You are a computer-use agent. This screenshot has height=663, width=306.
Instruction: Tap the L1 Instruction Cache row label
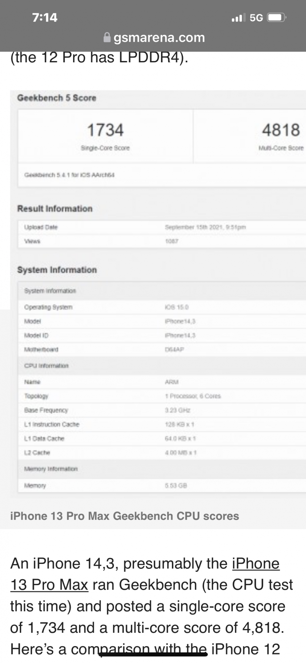pyautogui.click(x=52, y=424)
